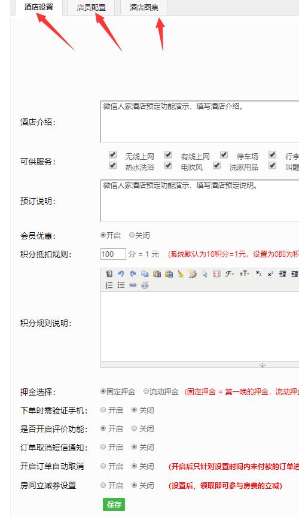Click the broom clear-formatting icon
The image size is (299, 517).
(x=181, y=273)
